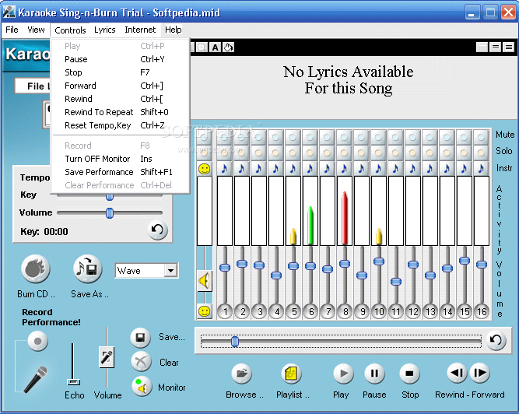Choose Save Performance menu entry

point(121,172)
